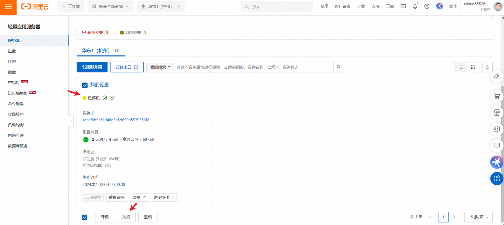This screenshot has height=225, width=504.
Task: Open 服务器 sidebar item
Action: point(34,40)
